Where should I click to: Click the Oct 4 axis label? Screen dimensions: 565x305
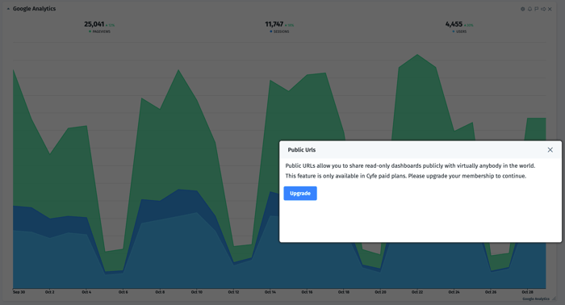click(x=86, y=292)
